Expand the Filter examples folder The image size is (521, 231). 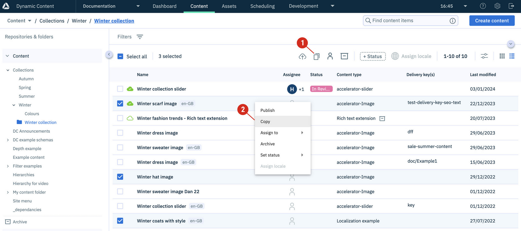[x=8, y=166]
